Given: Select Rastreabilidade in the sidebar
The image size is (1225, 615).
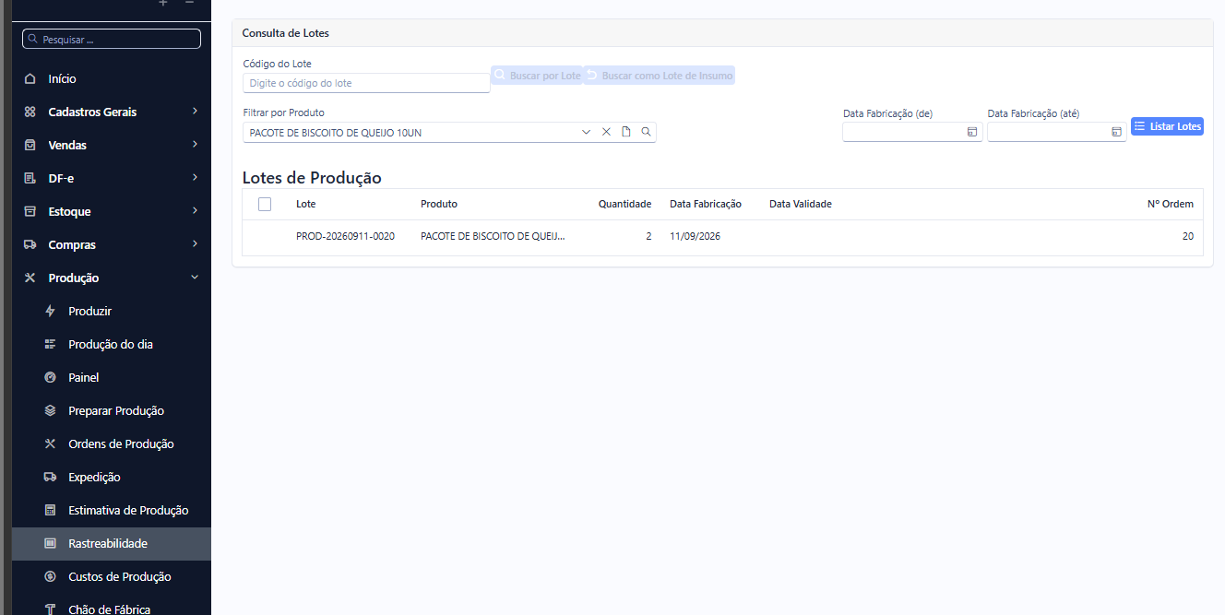Looking at the screenshot, I should (x=112, y=544).
